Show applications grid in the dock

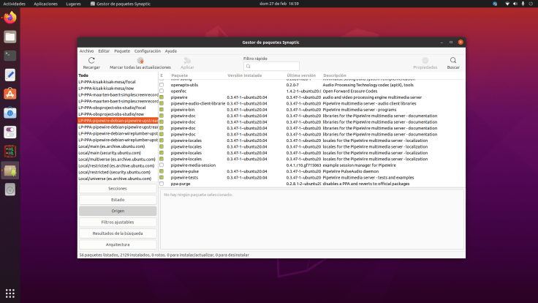pyautogui.click(x=10, y=293)
